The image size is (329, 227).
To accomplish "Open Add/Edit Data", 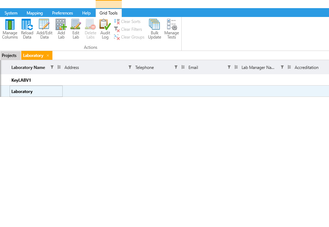I will (44, 29).
